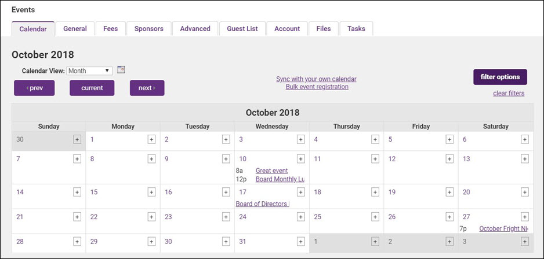Click Sync with your own calendar
544x259 pixels.
point(316,79)
